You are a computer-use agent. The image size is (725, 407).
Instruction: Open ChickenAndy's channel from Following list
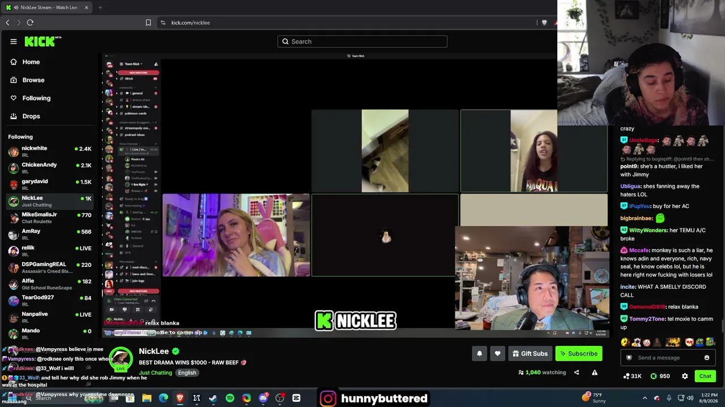point(49,168)
